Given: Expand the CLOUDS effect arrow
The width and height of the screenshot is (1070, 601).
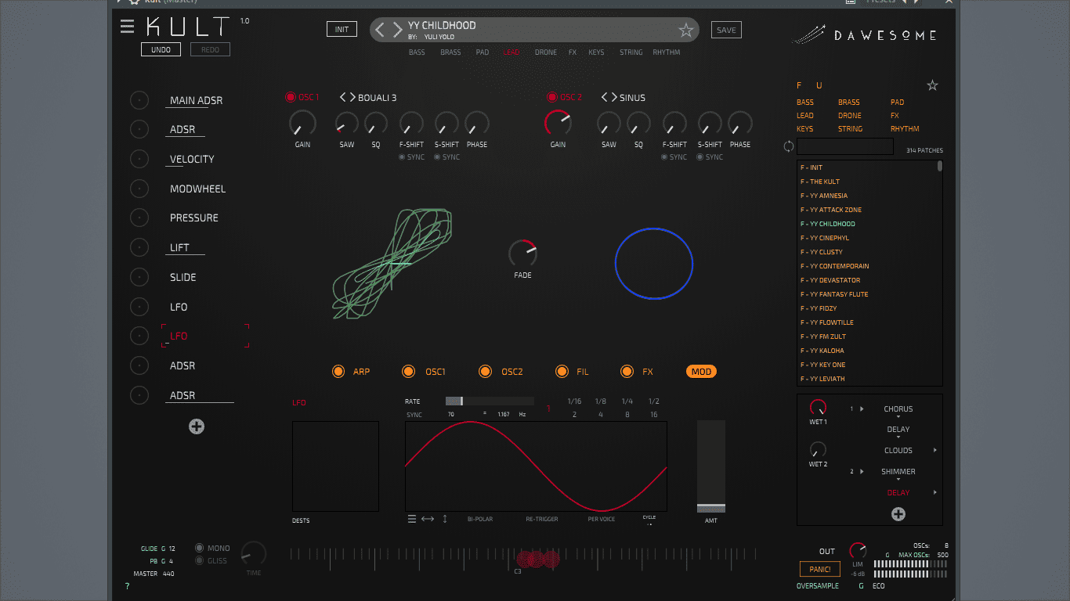Looking at the screenshot, I should pos(935,451).
